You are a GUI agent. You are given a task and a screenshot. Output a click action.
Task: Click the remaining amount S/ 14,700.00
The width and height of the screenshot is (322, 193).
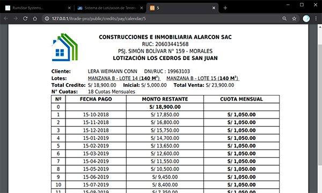tap(165, 138)
